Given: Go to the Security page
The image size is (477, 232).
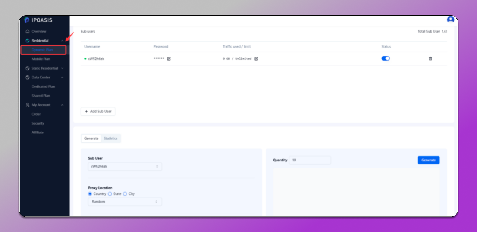Looking at the screenshot, I should click(x=38, y=123).
